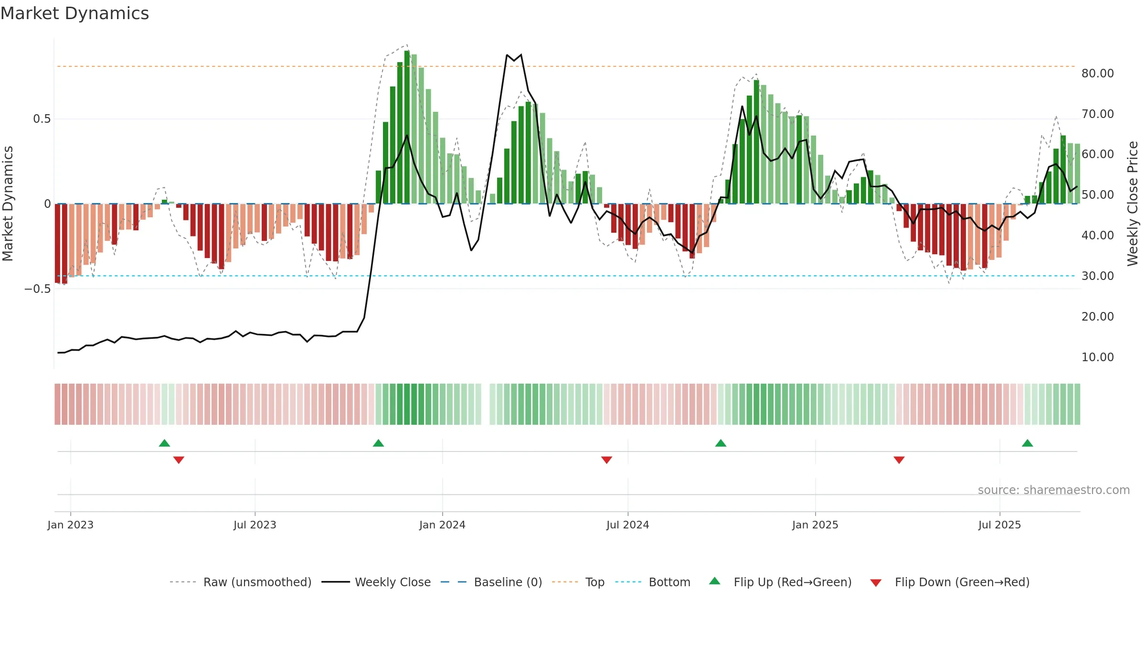The width and height of the screenshot is (1146, 645).
Task: Click the 70.00 price axis label
Action: tap(1098, 114)
